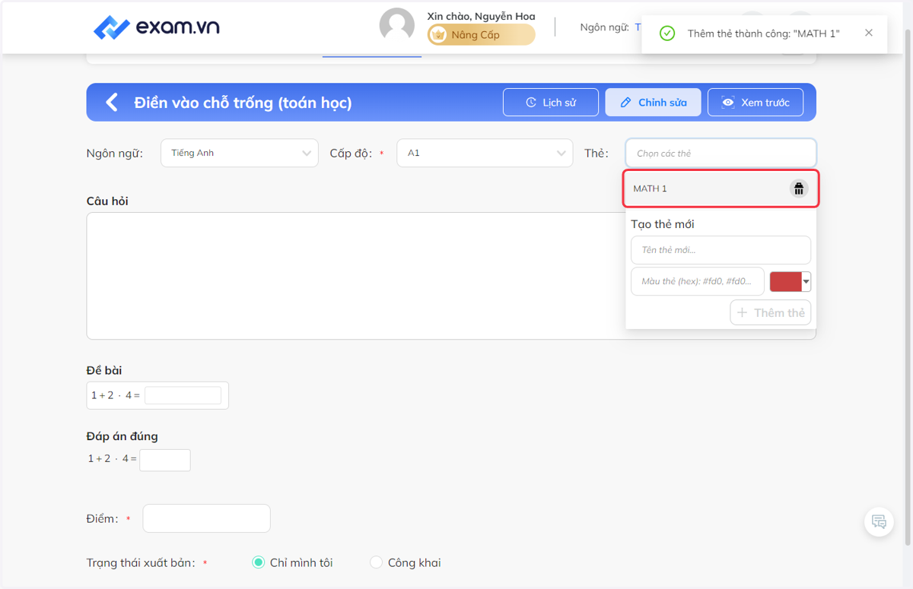Click the Màu thẻ hex input
The width and height of the screenshot is (913, 589).
[x=698, y=281]
